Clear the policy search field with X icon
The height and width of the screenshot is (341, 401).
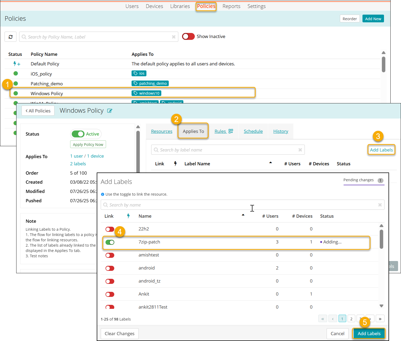pyautogui.click(x=174, y=37)
